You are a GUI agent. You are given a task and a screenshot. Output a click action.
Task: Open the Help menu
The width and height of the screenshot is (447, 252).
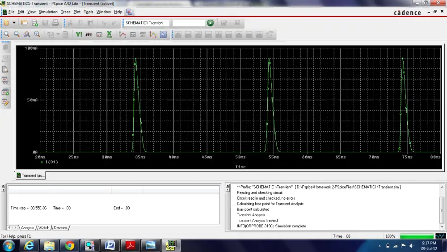tap(118, 12)
